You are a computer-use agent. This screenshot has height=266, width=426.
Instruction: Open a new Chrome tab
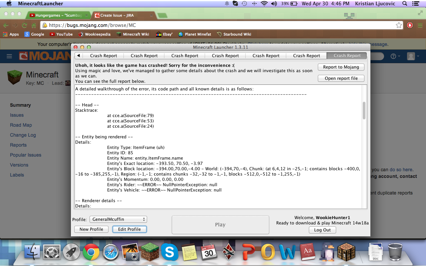pyautogui.click(x=162, y=16)
